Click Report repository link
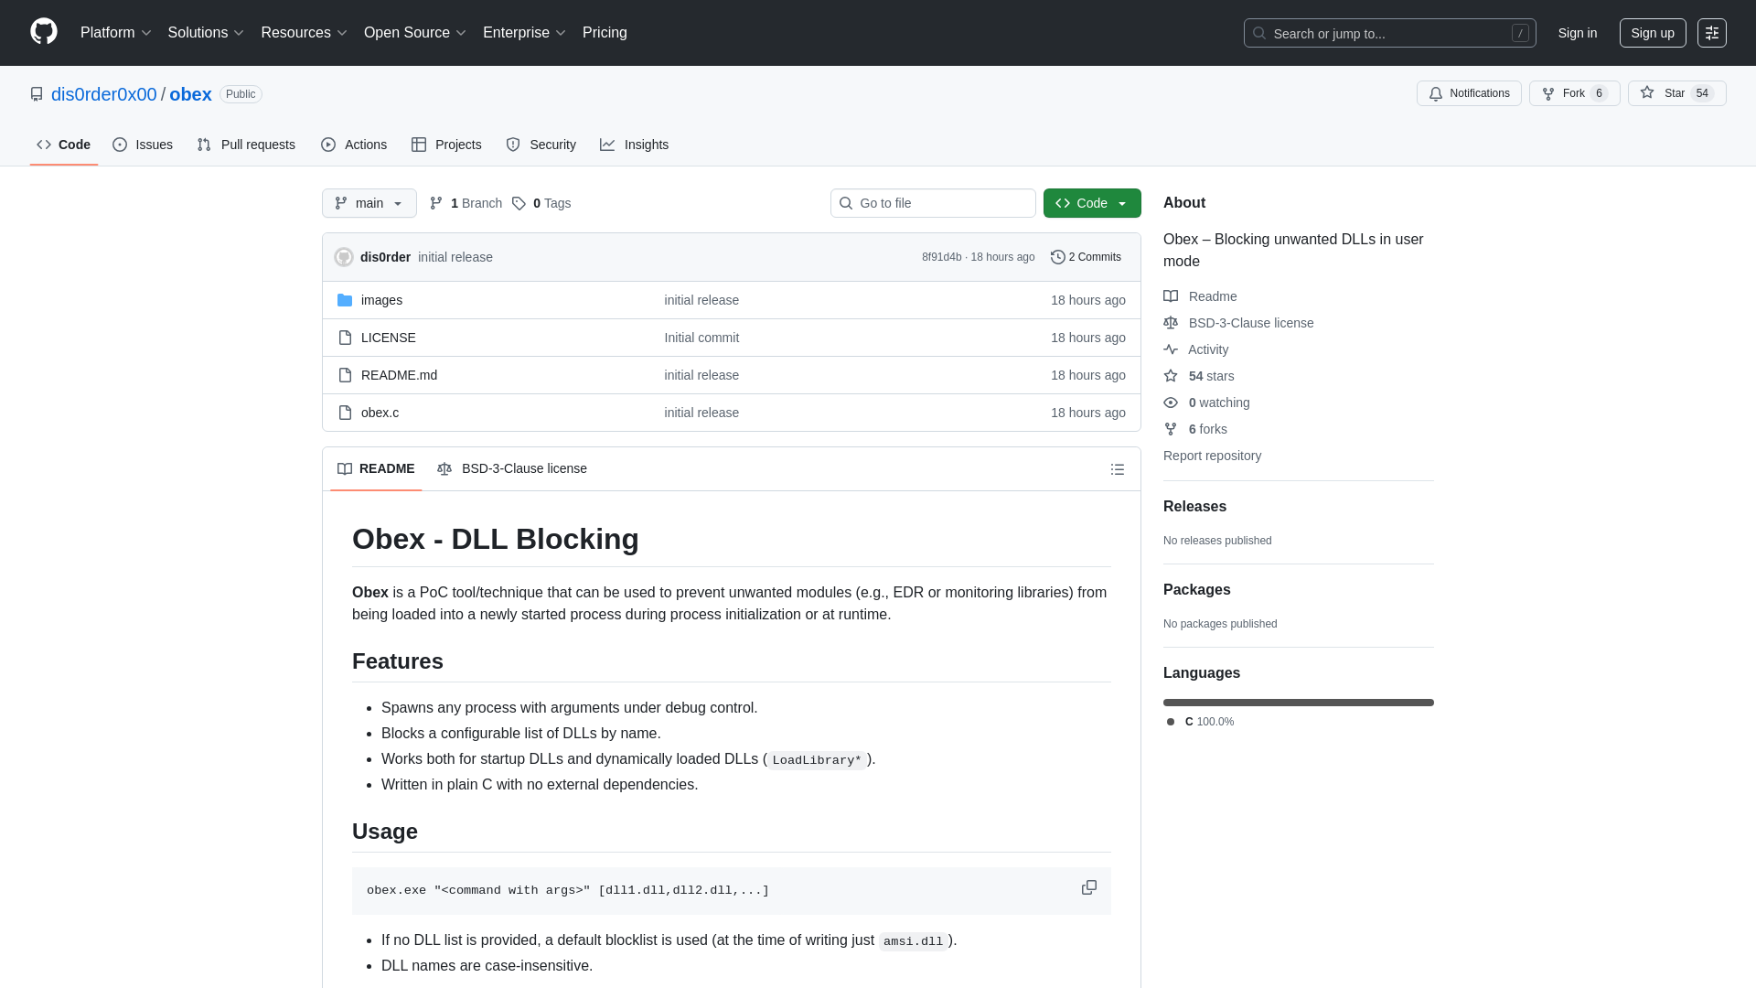 point(1212,456)
